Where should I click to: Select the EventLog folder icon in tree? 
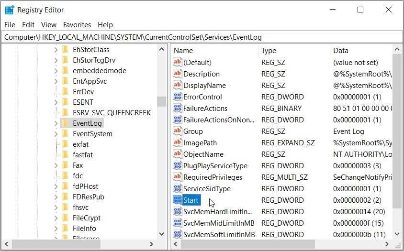click(66, 123)
